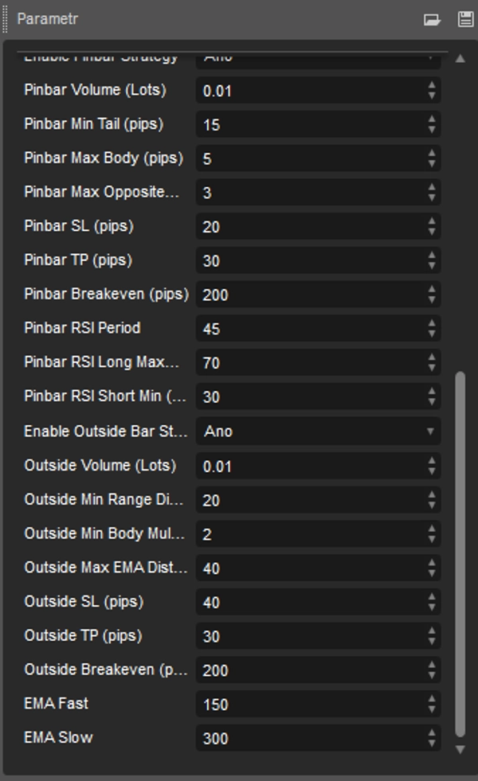Viewport: 478px width, 781px height.
Task: Decrease the Pinbar TP value
Action: point(431,266)
